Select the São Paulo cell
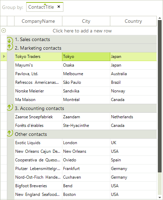 86,82
